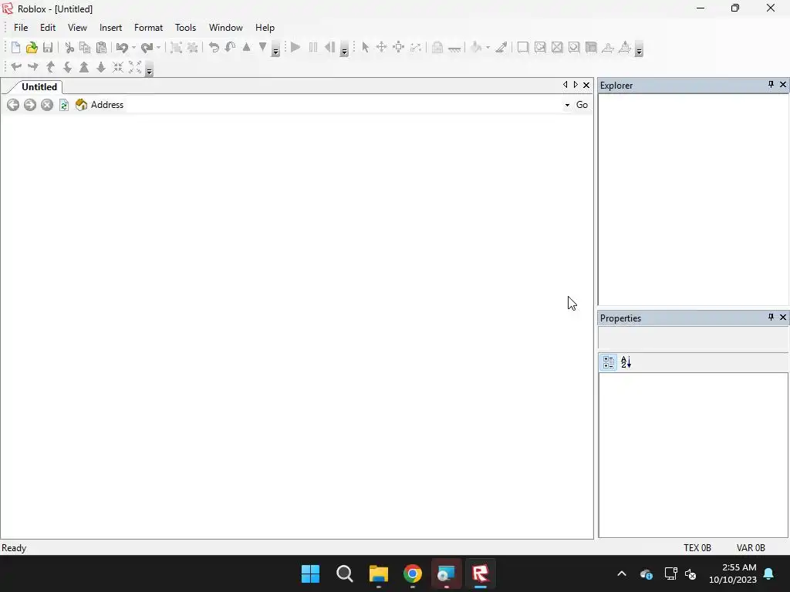Viewport: 790px width, 592px height.
Task: Open the Undo history dropdown arrow
Action: coord(133,47)
